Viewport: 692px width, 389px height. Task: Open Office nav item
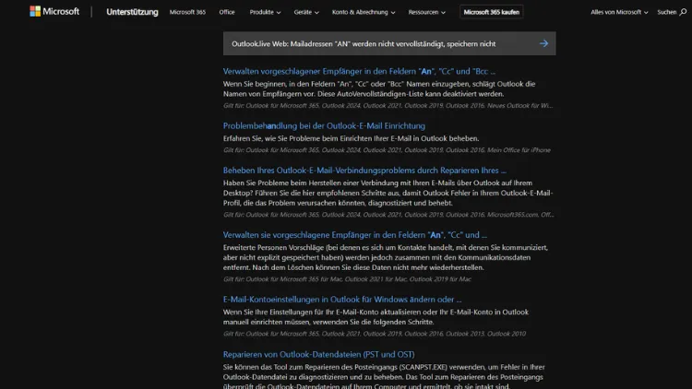(227, 12)
